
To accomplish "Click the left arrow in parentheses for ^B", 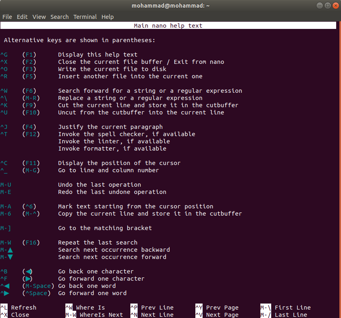I will click(x=28, y=271).
